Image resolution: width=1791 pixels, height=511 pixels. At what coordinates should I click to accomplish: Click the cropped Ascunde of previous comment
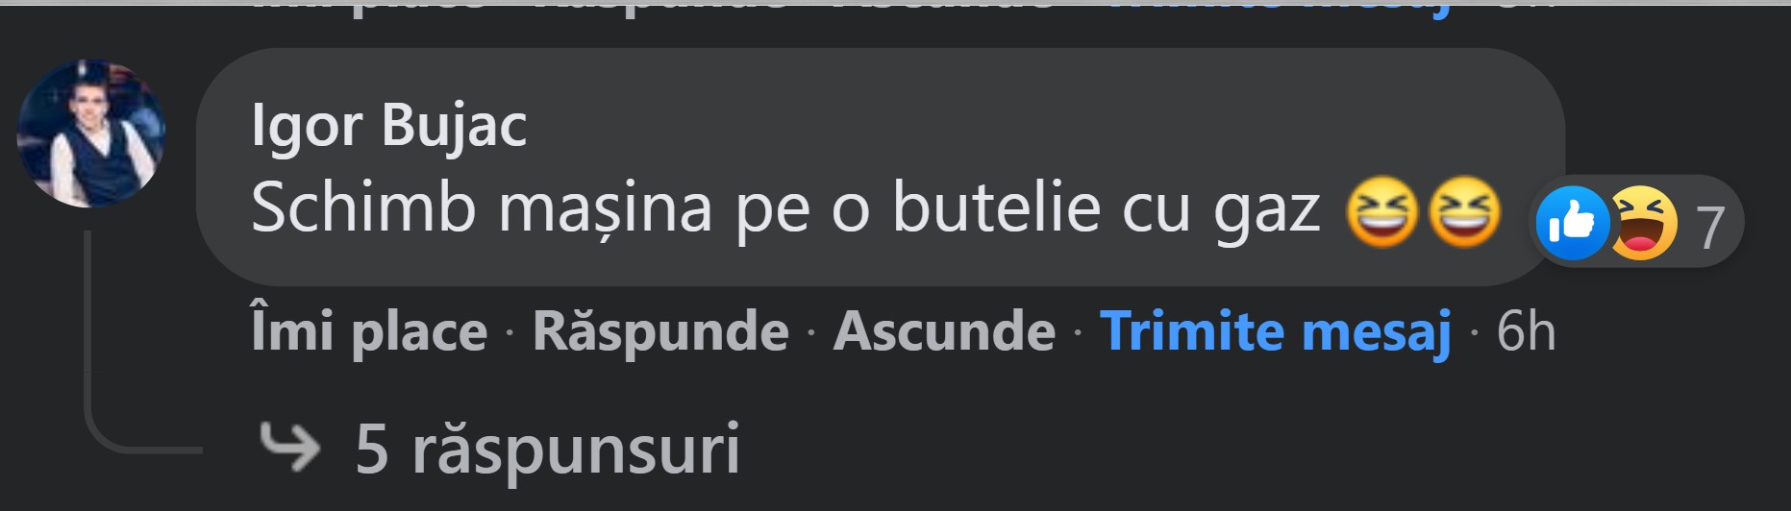944,5
